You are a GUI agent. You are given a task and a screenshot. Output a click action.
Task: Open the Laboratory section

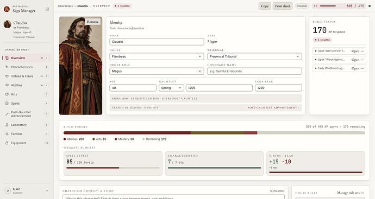27,125
